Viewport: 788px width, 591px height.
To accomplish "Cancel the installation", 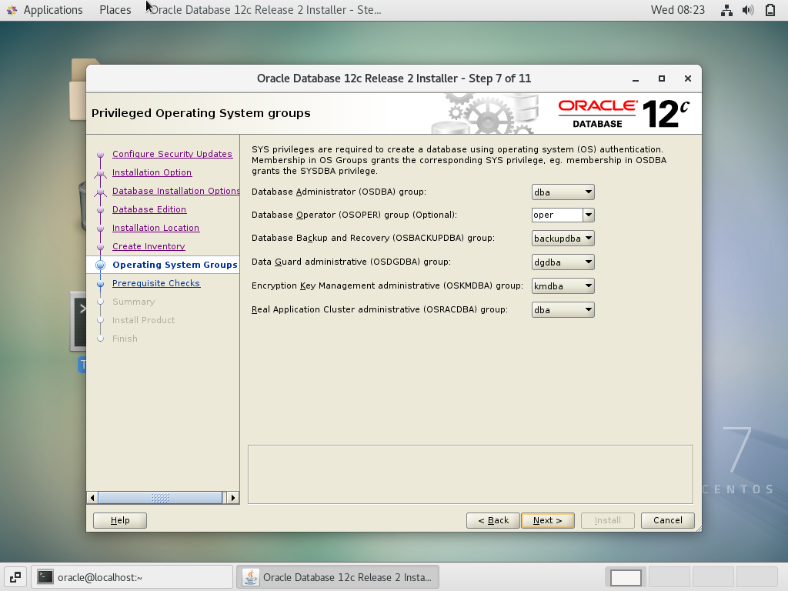I will click(x=668, y=520).
